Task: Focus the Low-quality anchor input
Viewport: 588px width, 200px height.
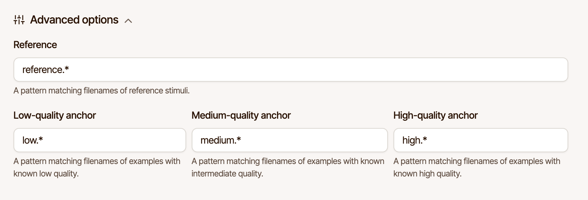Action: (100, 140)
